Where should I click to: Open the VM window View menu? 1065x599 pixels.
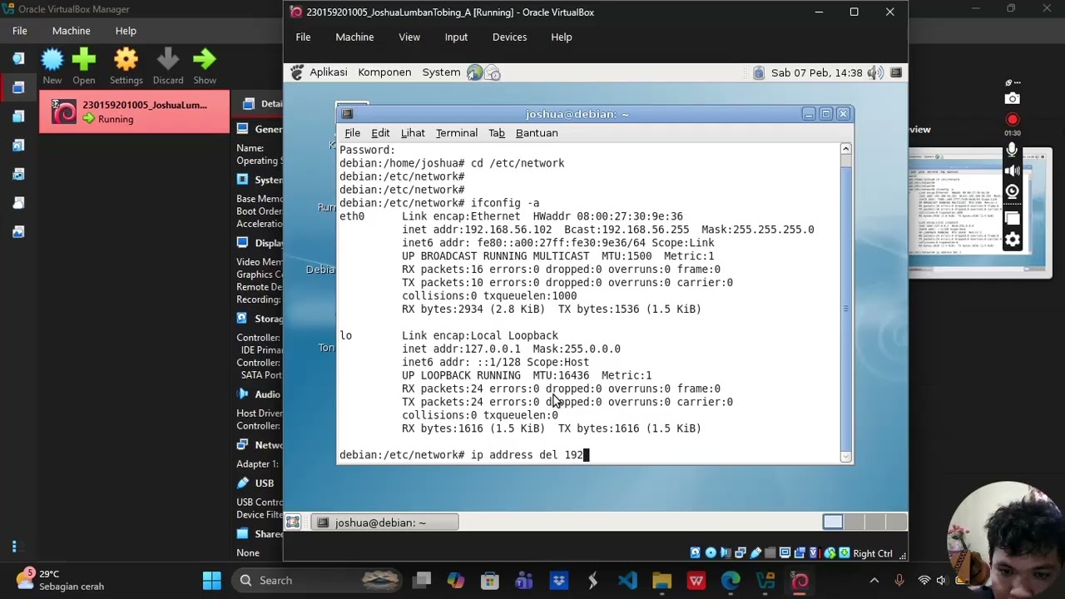tap(409, 37)
